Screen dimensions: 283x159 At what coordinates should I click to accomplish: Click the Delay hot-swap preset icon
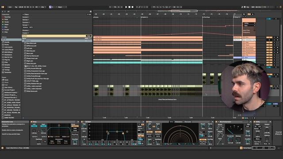[x=76, y=122]
